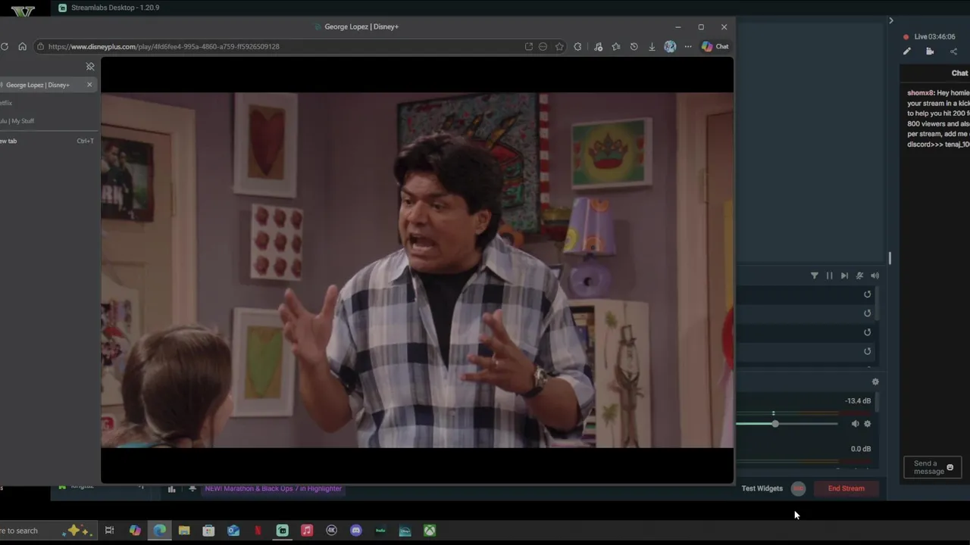Open the emoji picker in chat
This screenshot has height=545, width=970.
pyautogui.click(x=950, y=467)
